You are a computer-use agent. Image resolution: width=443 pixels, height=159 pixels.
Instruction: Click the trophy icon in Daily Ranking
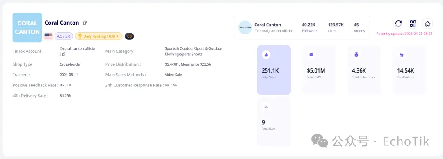click(80, 36)
